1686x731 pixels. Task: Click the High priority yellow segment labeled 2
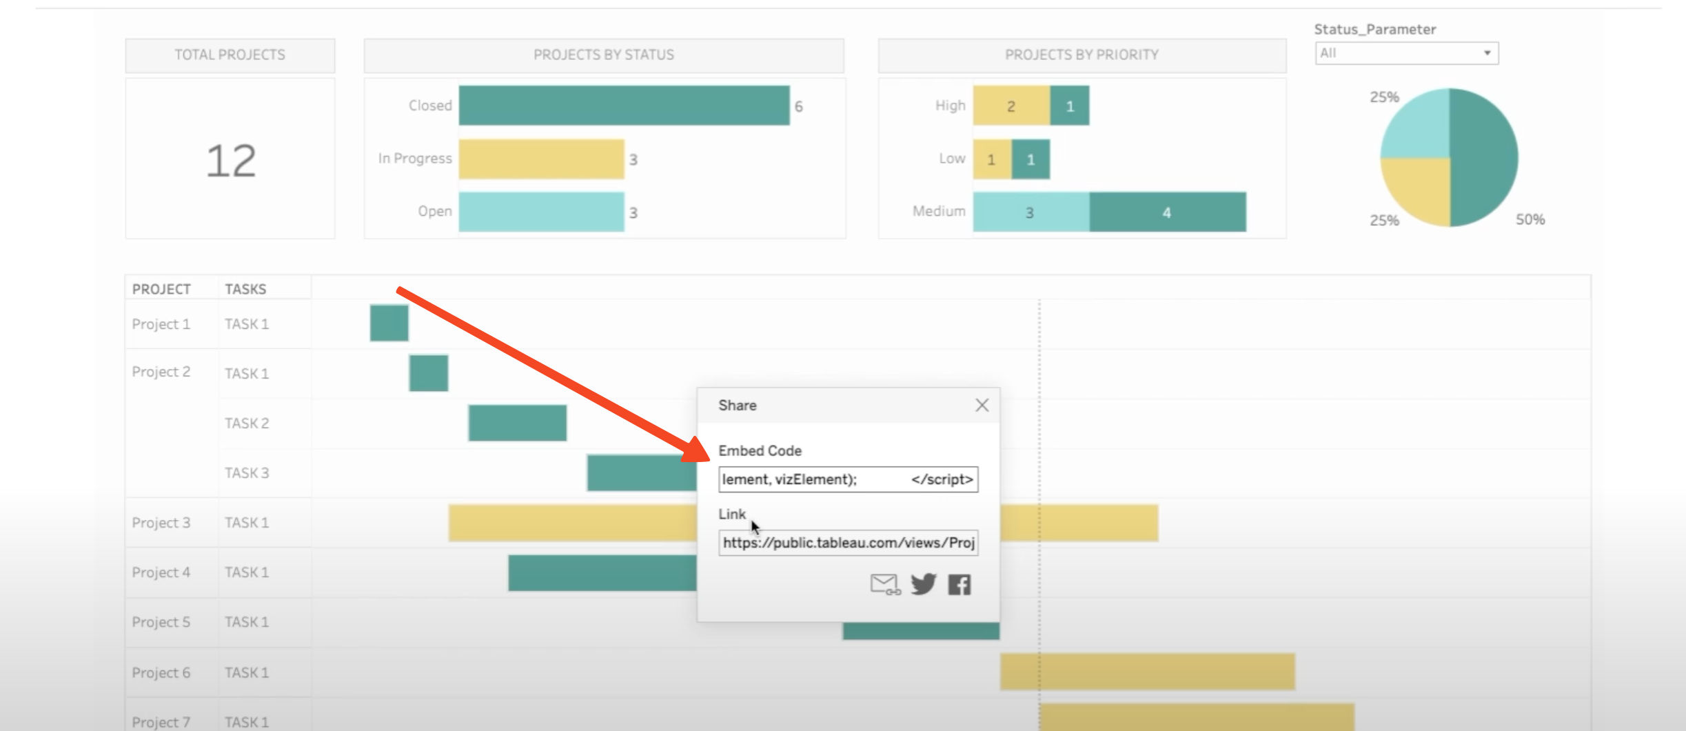tap(1012, 106)
